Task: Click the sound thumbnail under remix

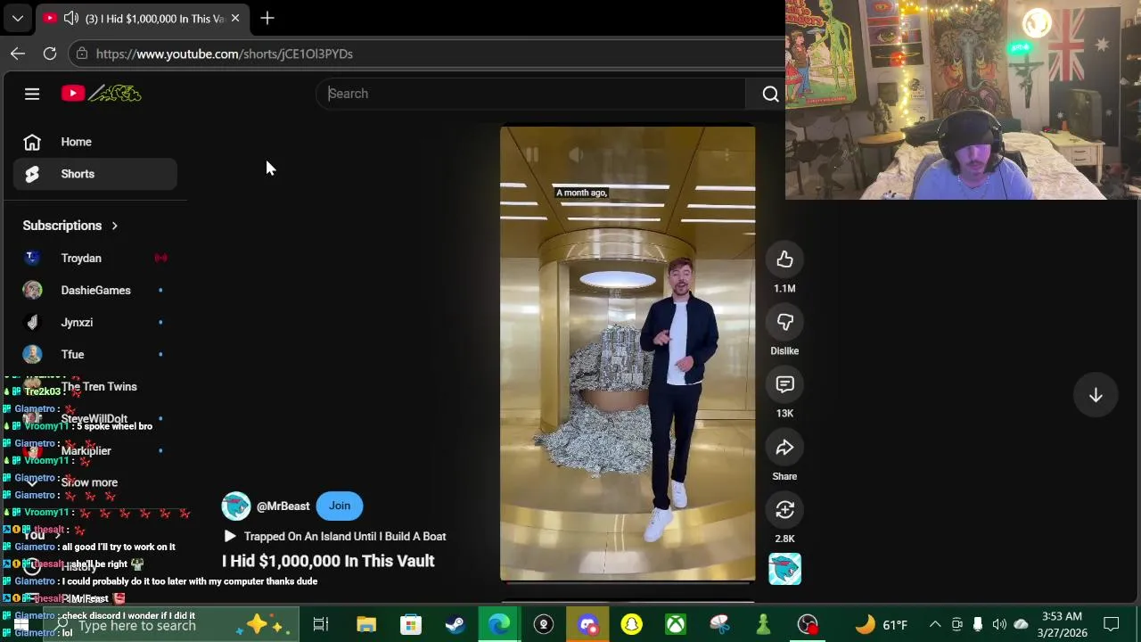Action: click(x=784, y=569)
